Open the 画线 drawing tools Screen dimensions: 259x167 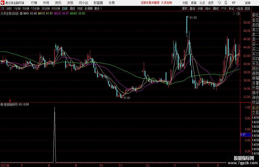tap(216, 9)
